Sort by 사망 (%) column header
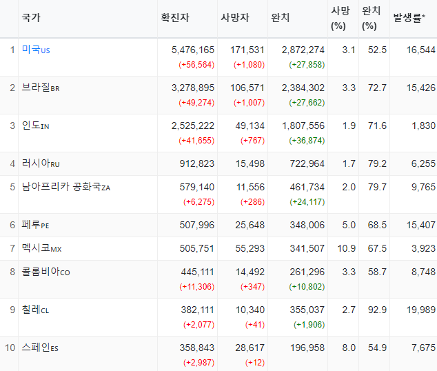Viewport: 437px width, 371px height. coord(340,19)
